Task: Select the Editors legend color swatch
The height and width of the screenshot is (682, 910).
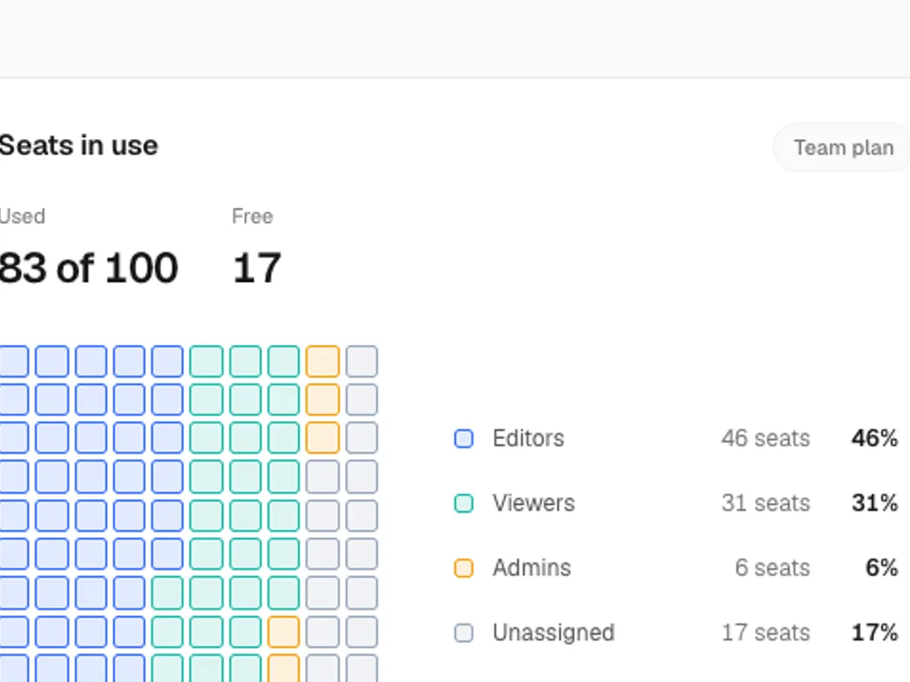Action: [463, 438]
